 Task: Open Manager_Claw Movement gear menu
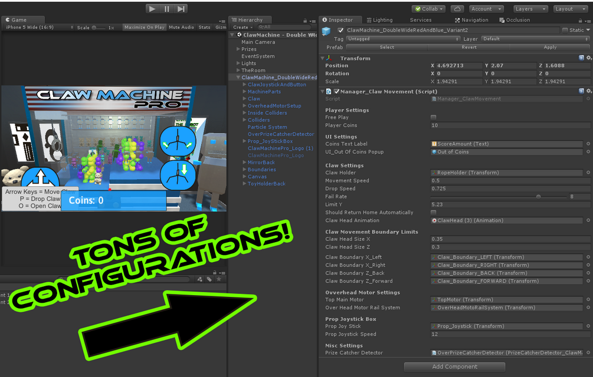[x=589, y=91]
